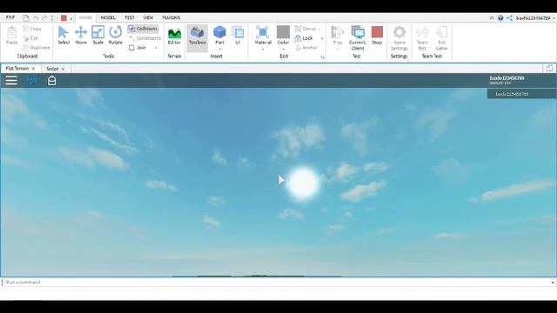Click Cut in the Clipboard group
This screenshot has width=557, height=313.
(30, 38)
